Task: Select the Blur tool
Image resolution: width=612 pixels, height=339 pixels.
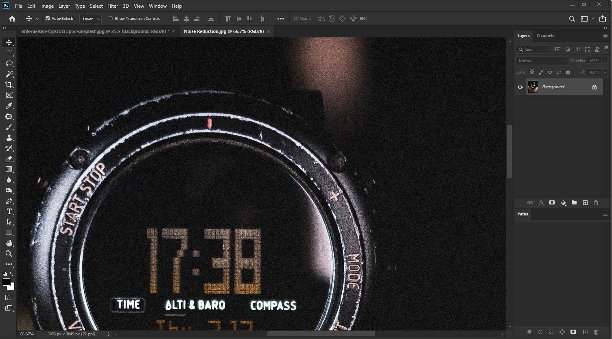Action: coord(9,180)
